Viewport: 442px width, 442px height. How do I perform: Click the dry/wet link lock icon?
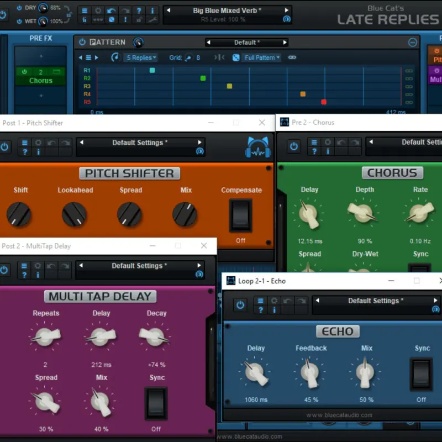(69, 14)
